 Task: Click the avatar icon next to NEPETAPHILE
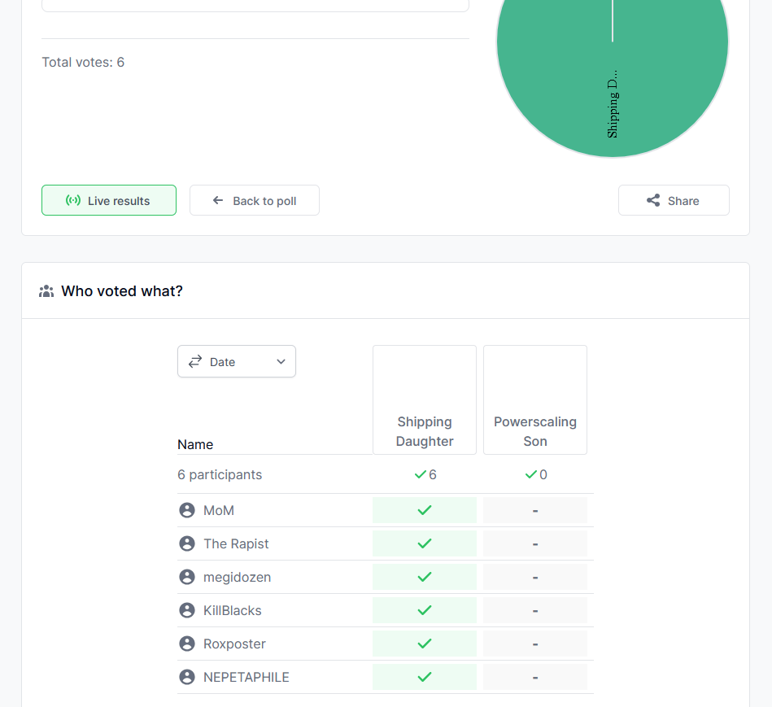click(x=187, y=677)
